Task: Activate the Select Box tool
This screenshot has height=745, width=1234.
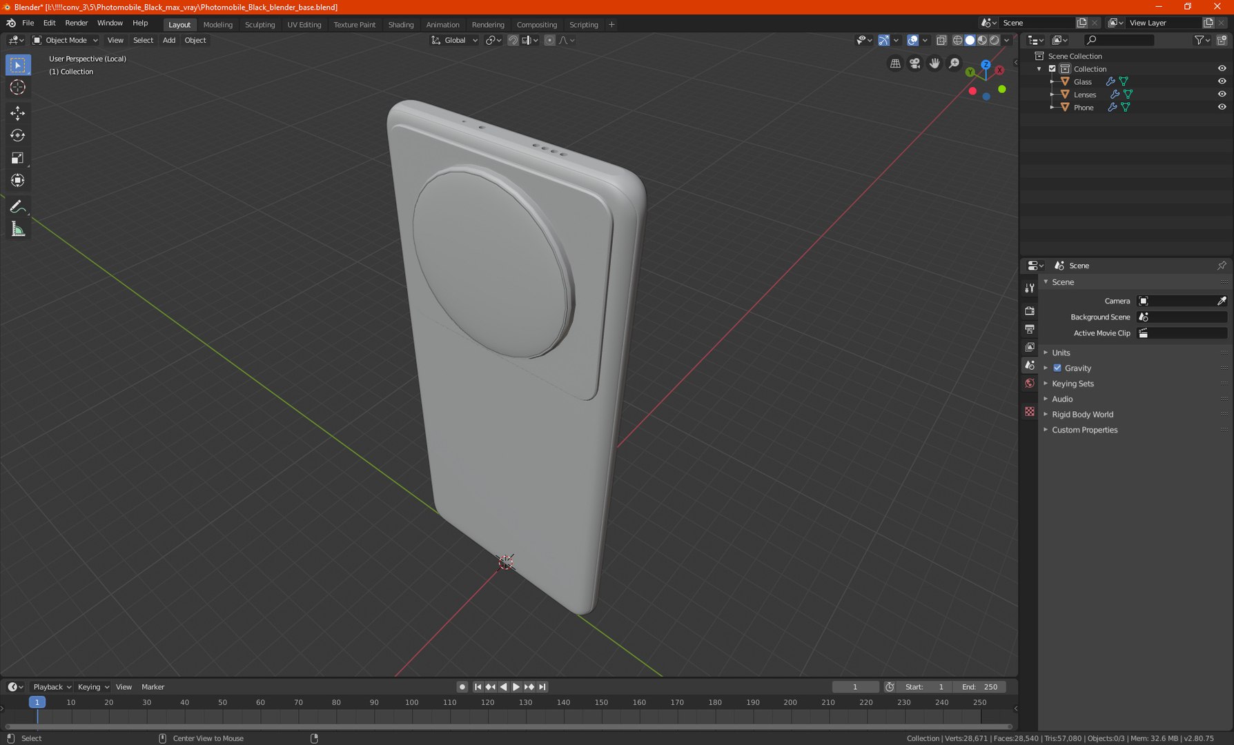Action: (18, 65)
